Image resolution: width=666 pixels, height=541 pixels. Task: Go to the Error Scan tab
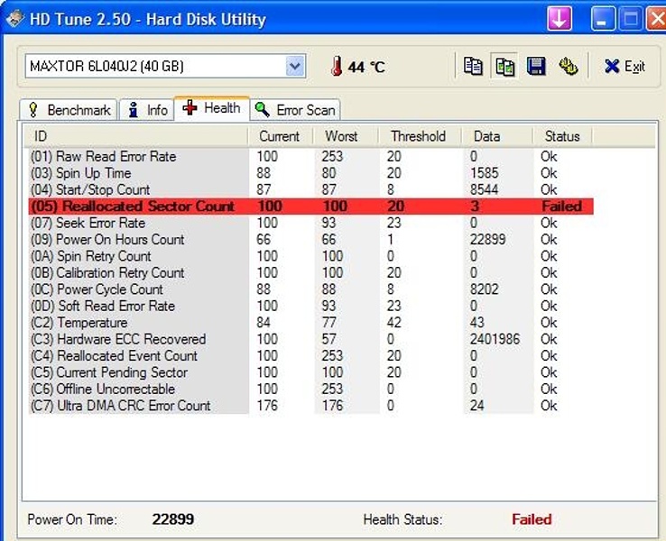pyautogui.click(x=295, y=110)
